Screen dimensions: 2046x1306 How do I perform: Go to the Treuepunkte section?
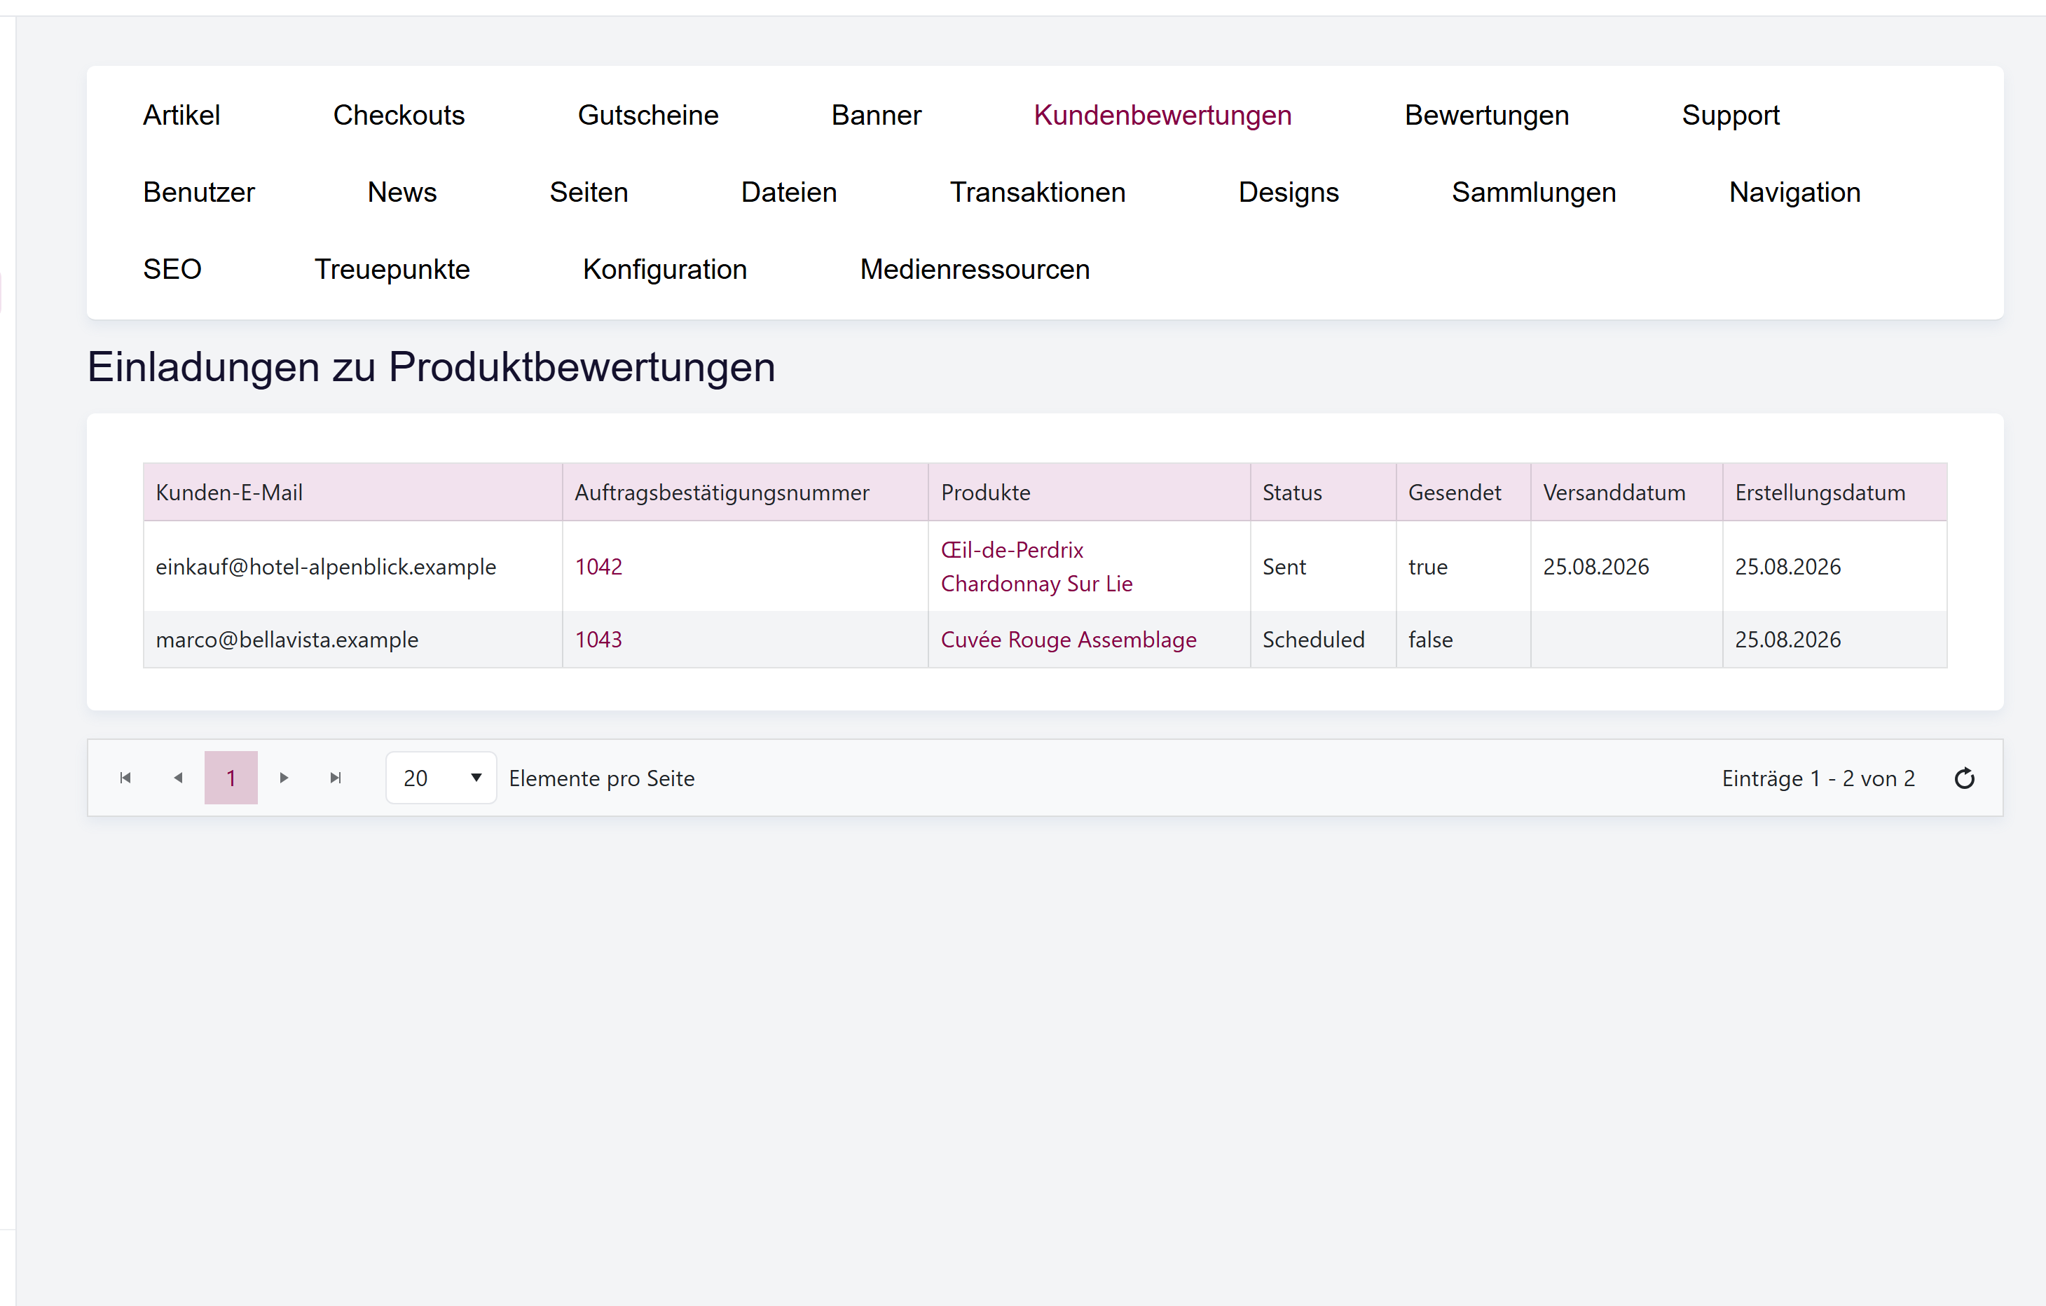tap(392, 269)
